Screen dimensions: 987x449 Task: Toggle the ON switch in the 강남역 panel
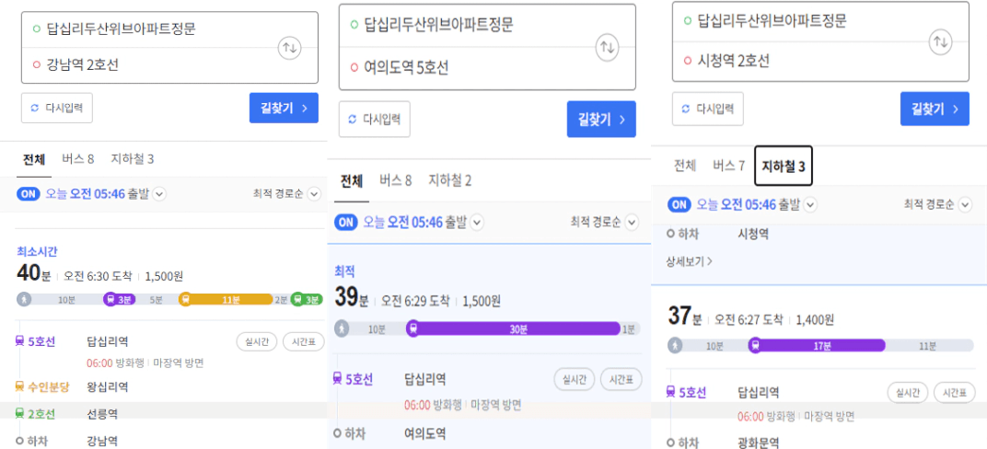click(x=29, y=194)
